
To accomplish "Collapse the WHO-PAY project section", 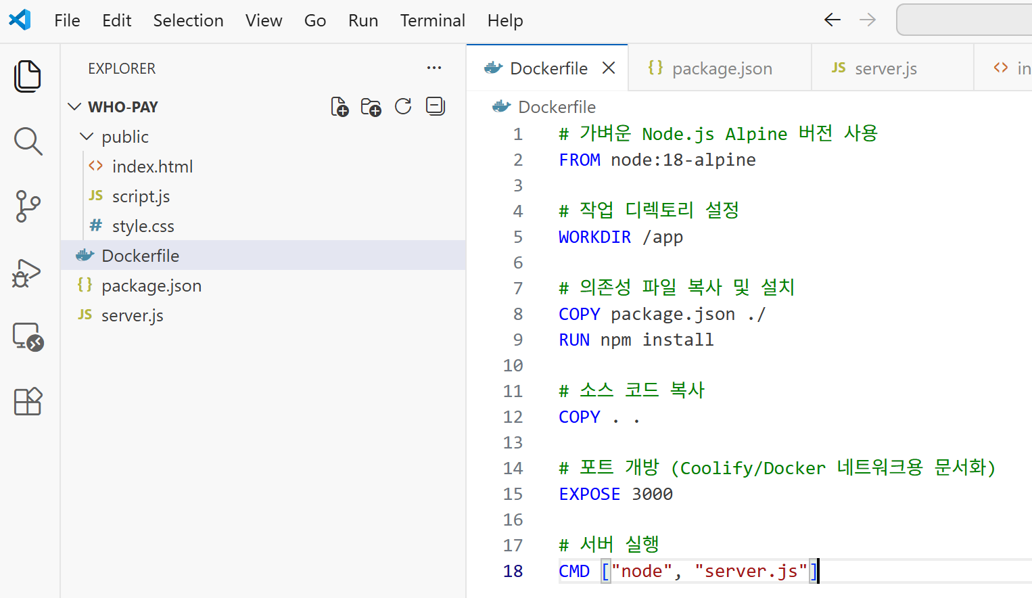I will (75, 107).
